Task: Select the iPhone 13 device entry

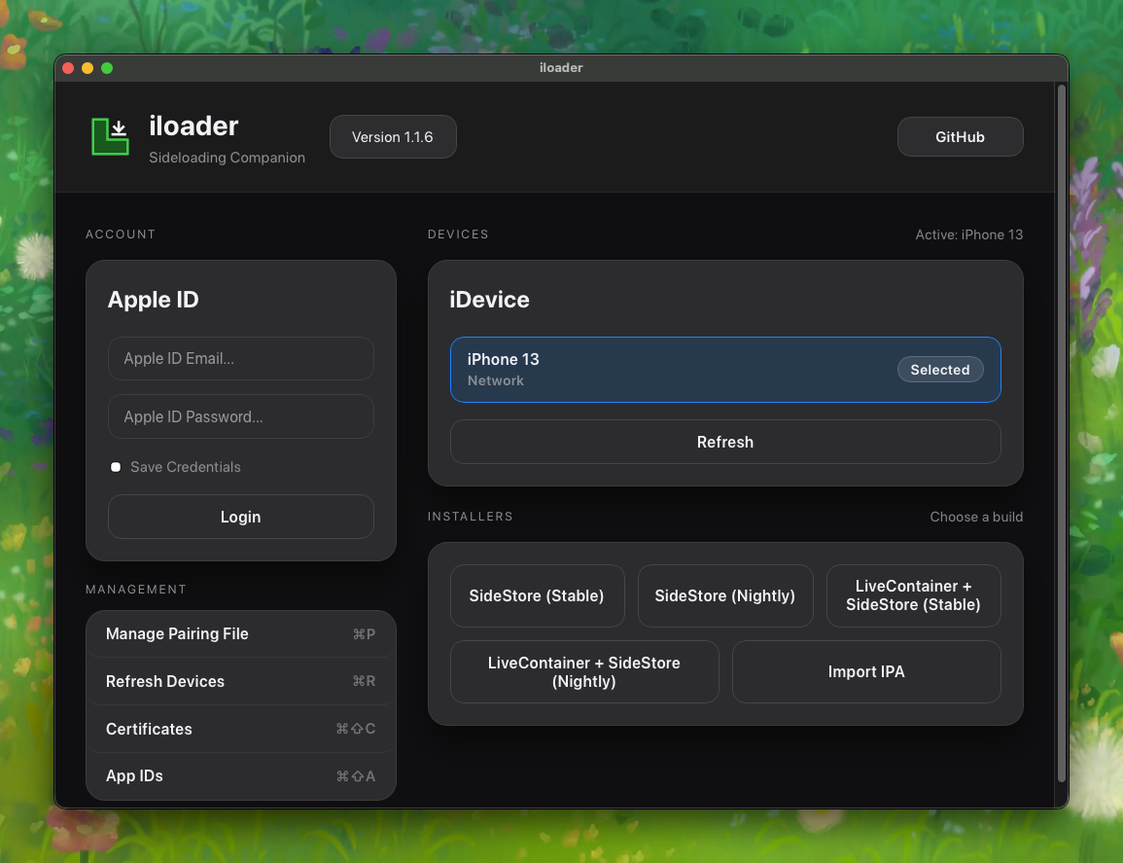Action: click(x=661, y=370)
